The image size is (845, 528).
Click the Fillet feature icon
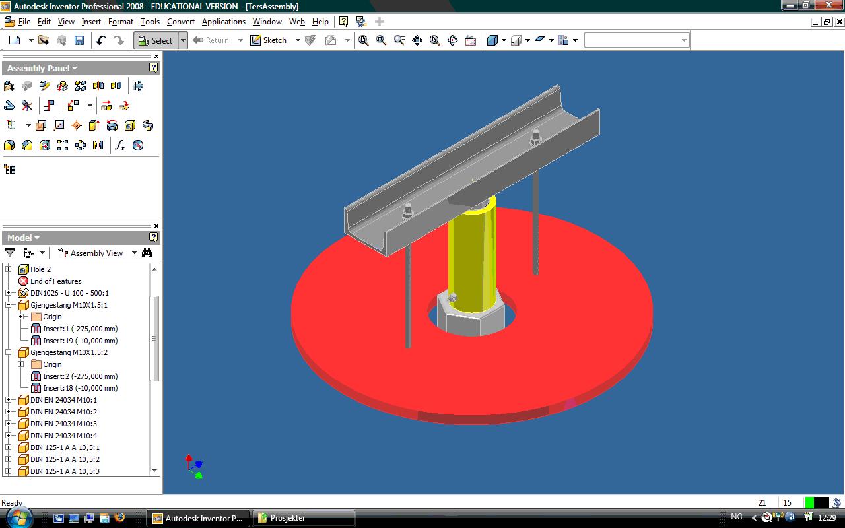pyautogui.click(x=9, y=145)
